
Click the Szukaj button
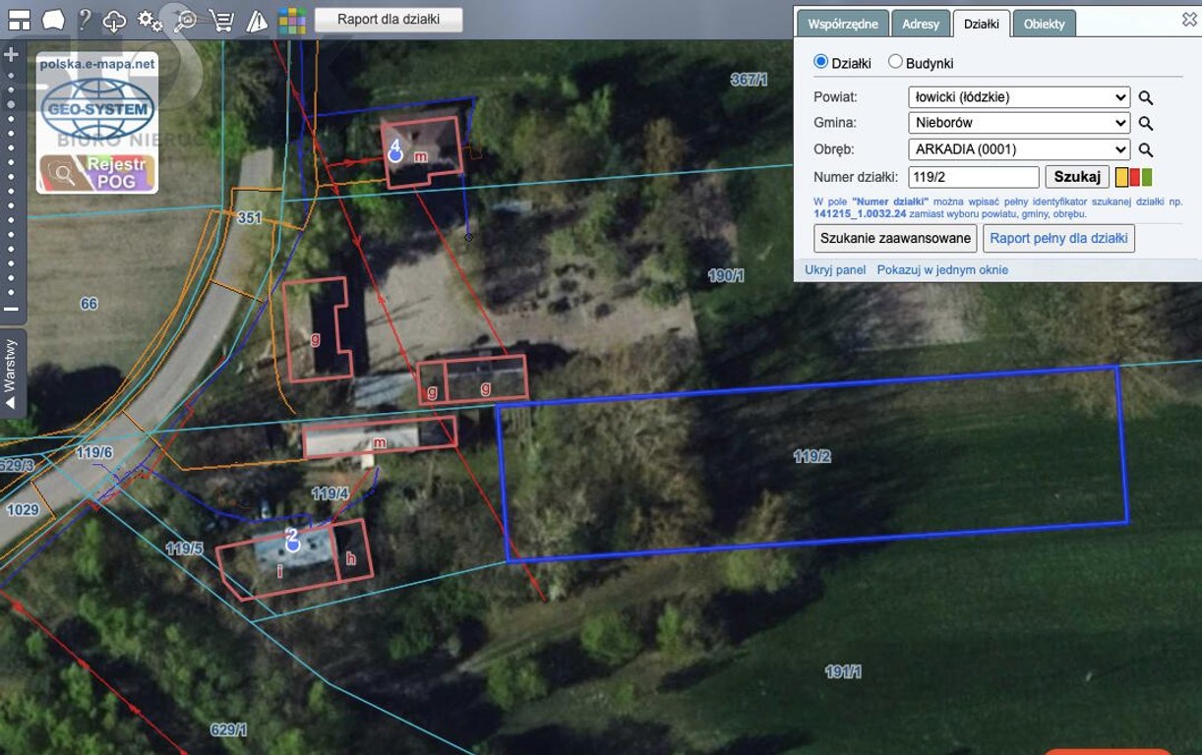pos(1077,177)
